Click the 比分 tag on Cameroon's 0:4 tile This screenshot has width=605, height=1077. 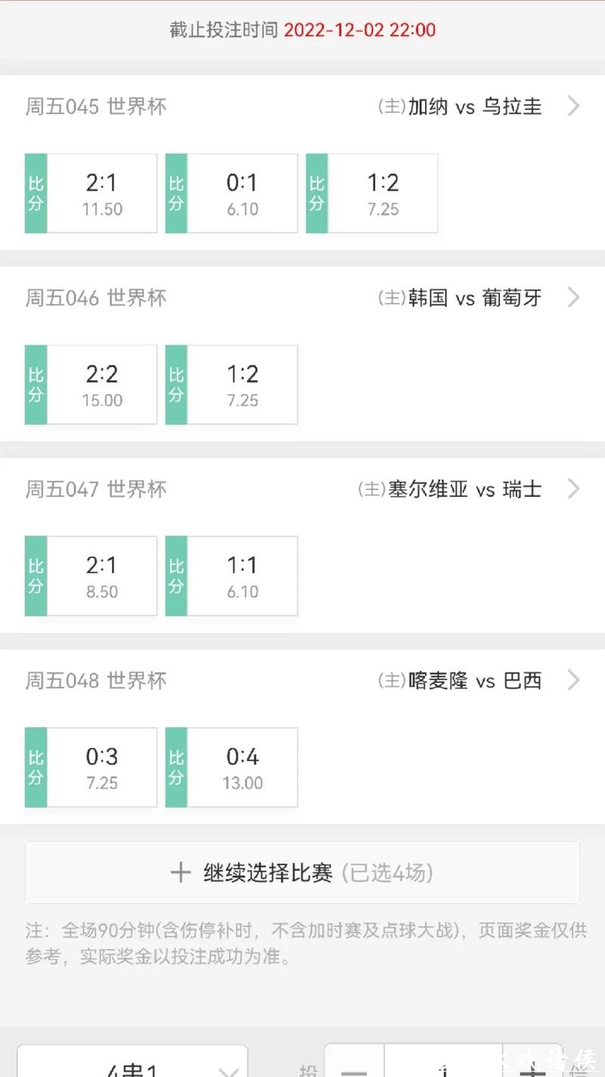[175, 767]
